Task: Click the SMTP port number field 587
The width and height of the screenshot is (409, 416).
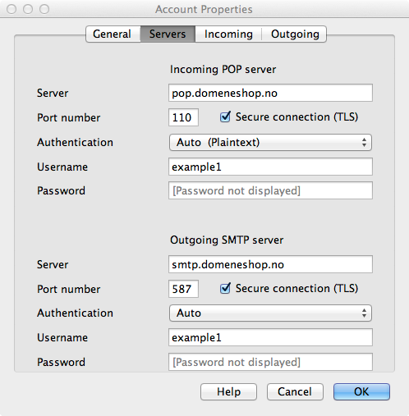Action: pyautogui.click(x=183, y=289)
